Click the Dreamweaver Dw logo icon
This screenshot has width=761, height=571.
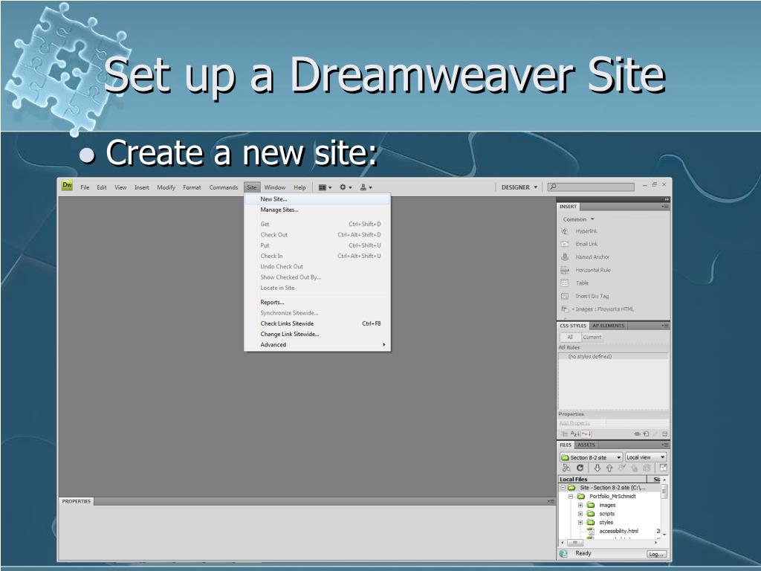coord(67,185)
